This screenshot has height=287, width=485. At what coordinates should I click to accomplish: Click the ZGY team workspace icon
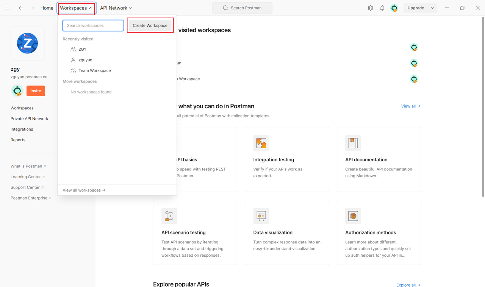coord(73,49)
